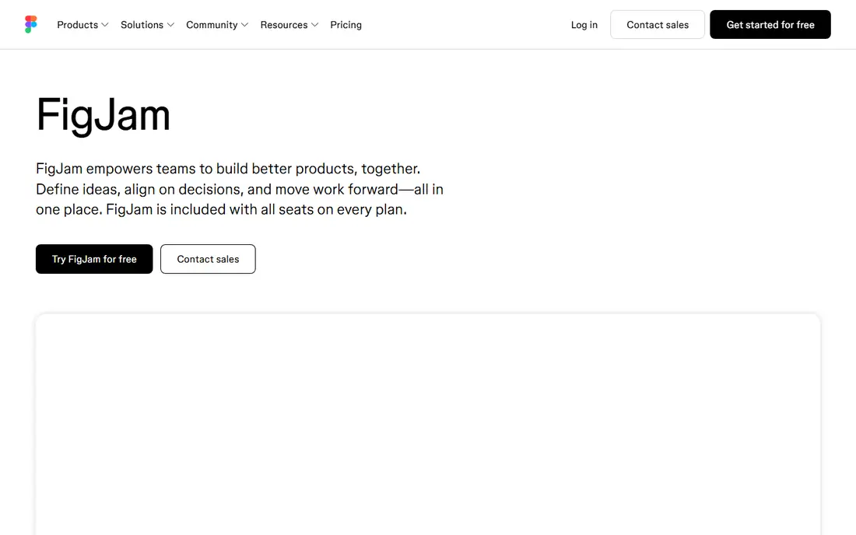856x535 pixels.
Task: Click the Figma logo icon
Action: (x=31, y=25)
